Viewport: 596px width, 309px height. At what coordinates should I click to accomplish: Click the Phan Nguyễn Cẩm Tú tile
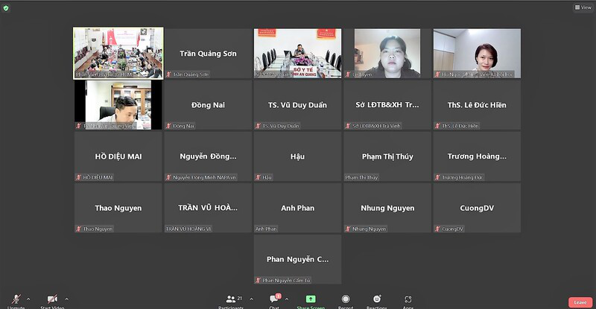(x=297, y=259)
